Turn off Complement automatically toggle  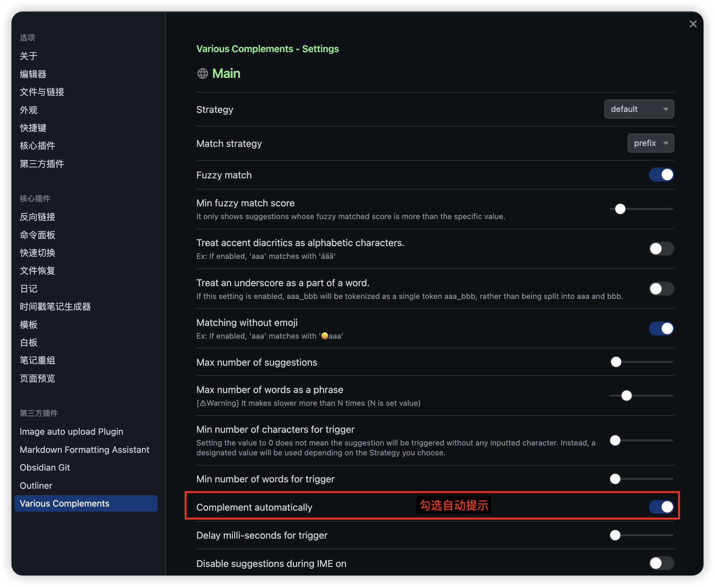pyautogui.click(x=661, y=507)
